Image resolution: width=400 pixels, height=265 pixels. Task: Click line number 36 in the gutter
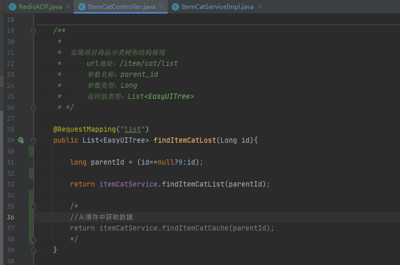point(10,217)
